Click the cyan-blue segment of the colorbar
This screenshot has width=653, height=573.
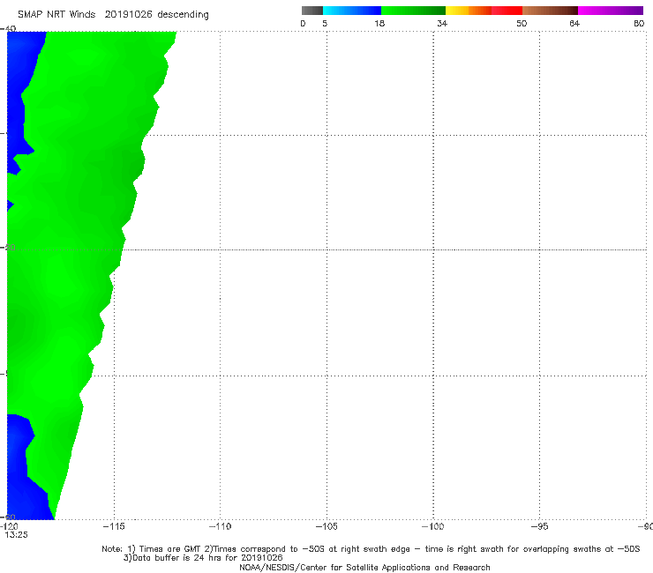[x=352, y=11]
